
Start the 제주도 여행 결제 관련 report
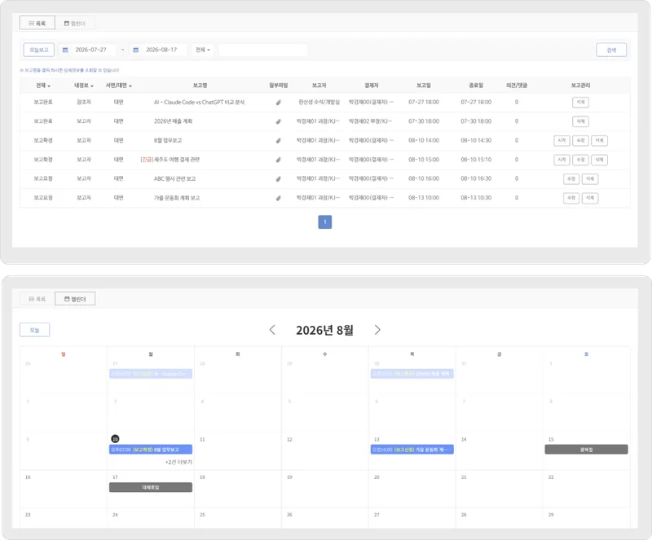click(562, 160)
